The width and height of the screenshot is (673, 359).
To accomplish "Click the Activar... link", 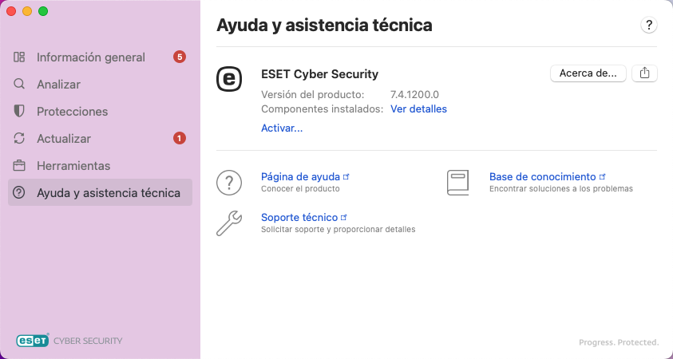I will click(282, 128).
